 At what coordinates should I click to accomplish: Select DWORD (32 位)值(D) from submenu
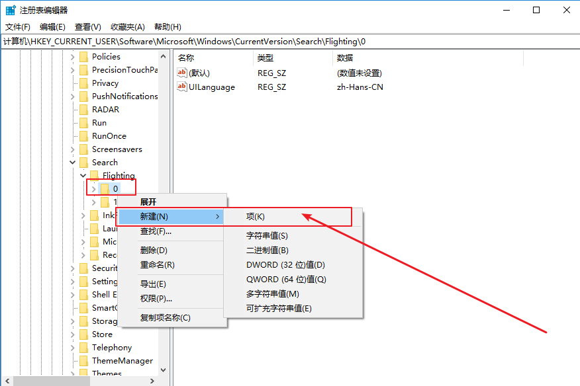point(285,265)
